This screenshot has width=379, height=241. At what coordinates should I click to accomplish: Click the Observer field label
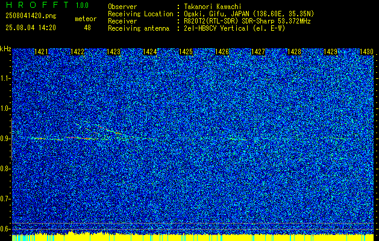coord(122,7)
